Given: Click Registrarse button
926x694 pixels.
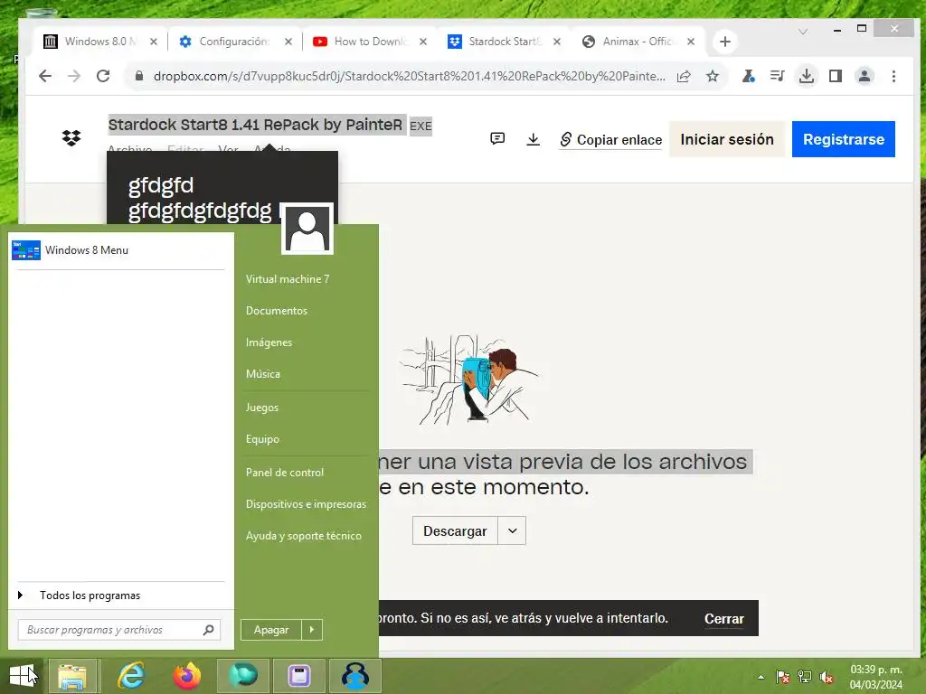Looking at the screenshot, I should [x=844, y=139].
